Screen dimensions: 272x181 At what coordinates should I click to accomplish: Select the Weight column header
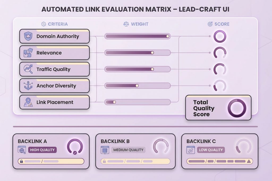coord(136,24)
